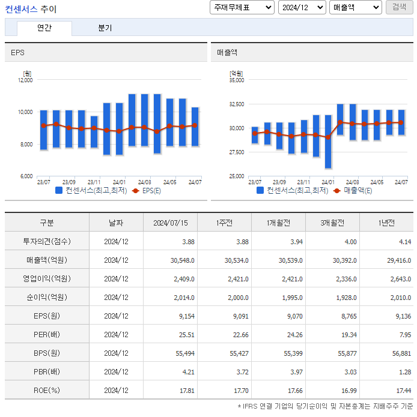This screenshot has width=417, height=417.
Task: Click blue legend swatch in 매출액 chart
Action: [x=260, y=190]
